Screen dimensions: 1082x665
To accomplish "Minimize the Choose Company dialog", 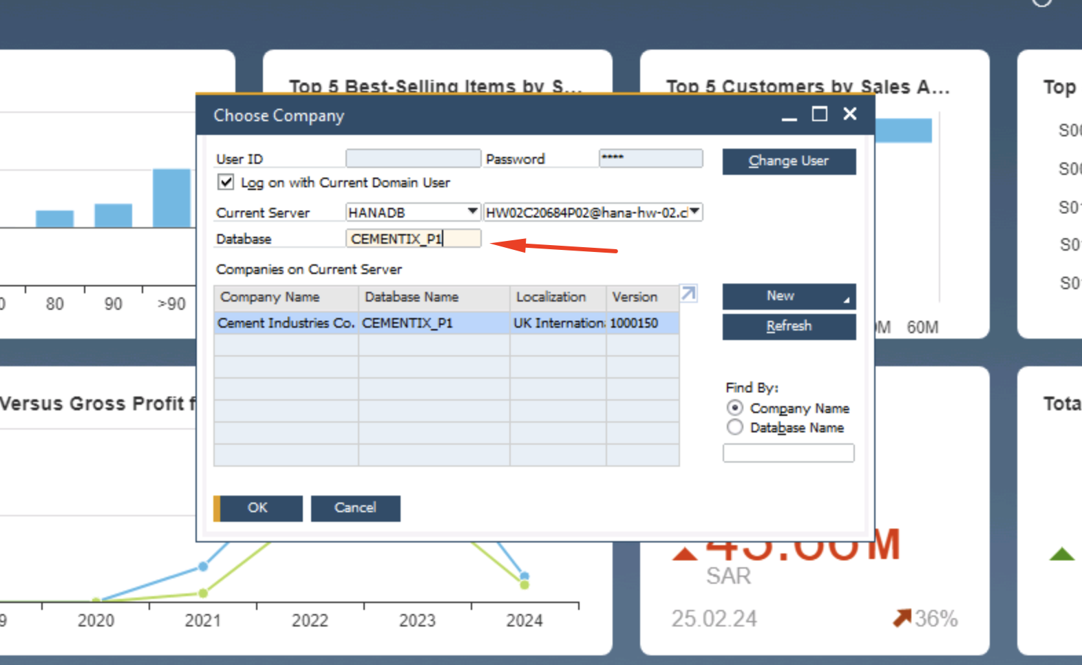I will pos(789,116).
